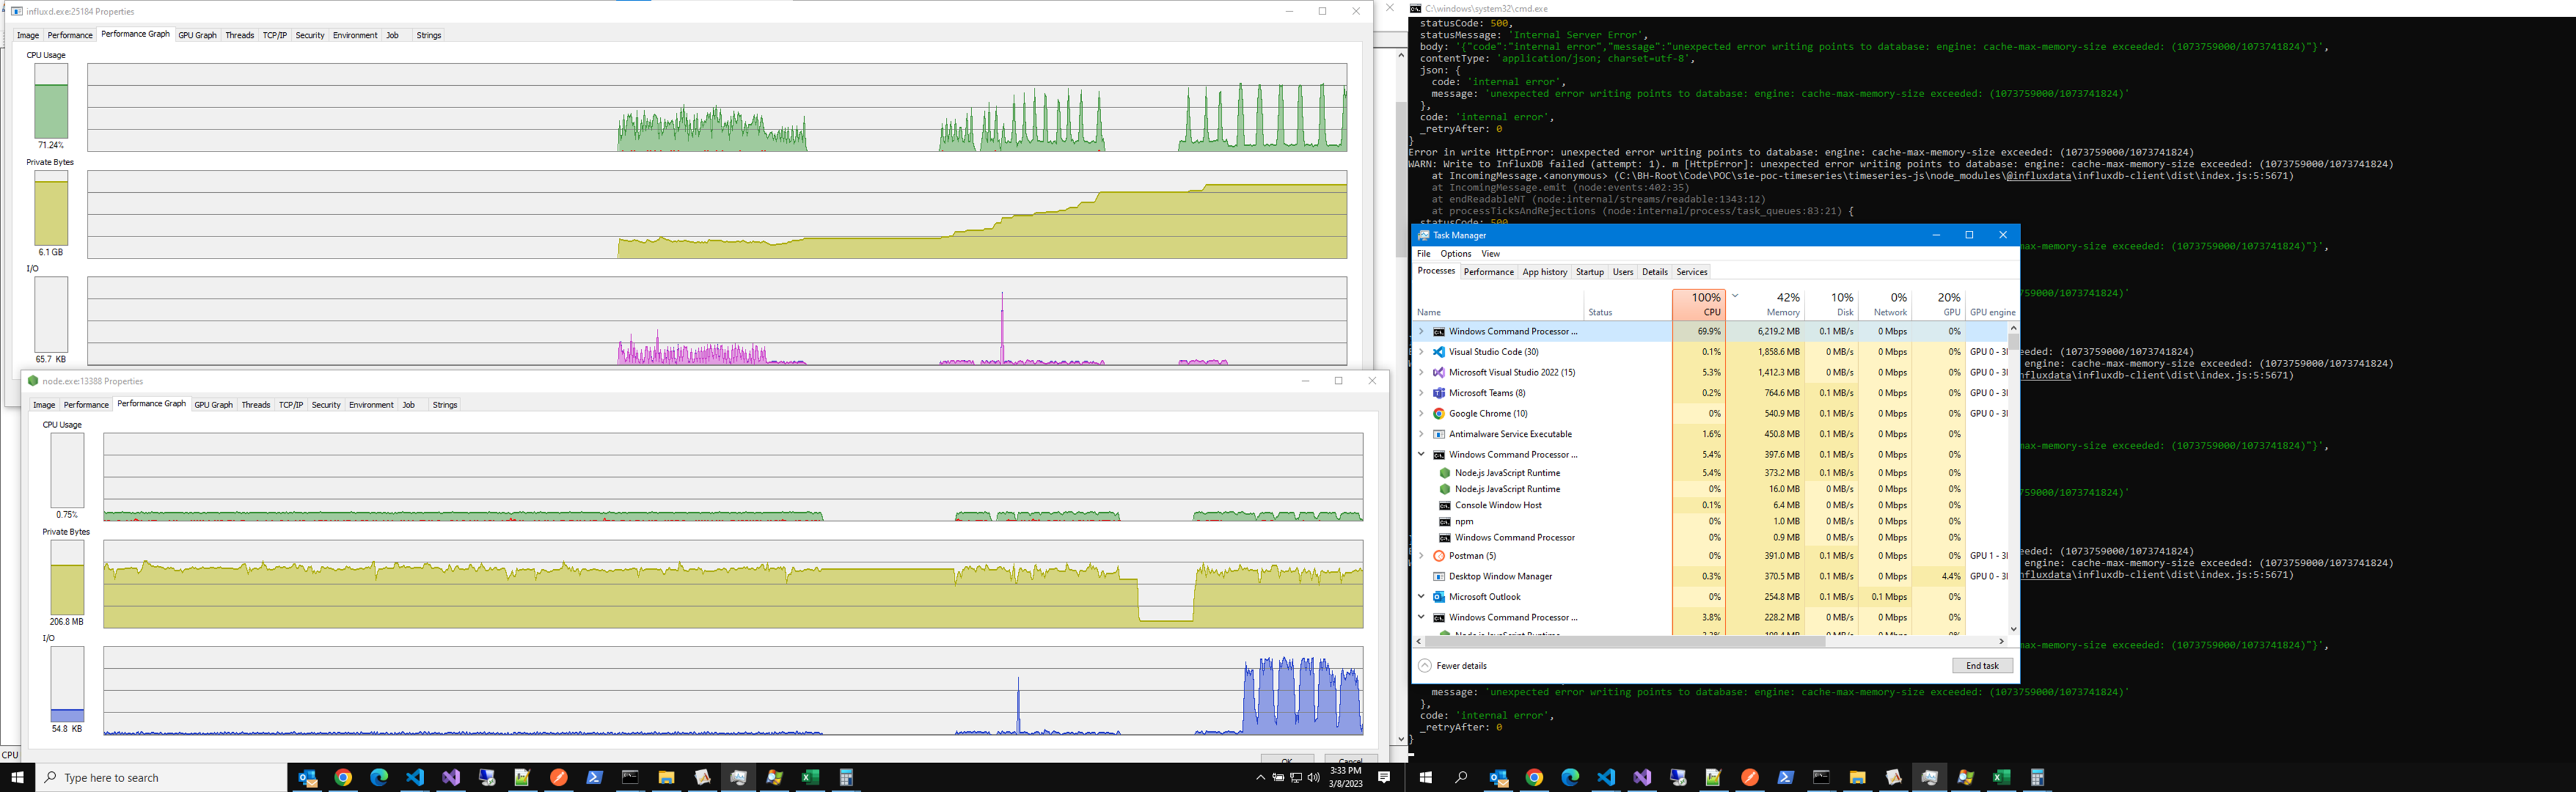Sort processes by Disk column header
2576x792 pixels.
[x=1832, y=304]
